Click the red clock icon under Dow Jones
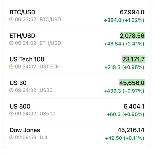Screen dimensions: 154x154 [x=11, y=137]
